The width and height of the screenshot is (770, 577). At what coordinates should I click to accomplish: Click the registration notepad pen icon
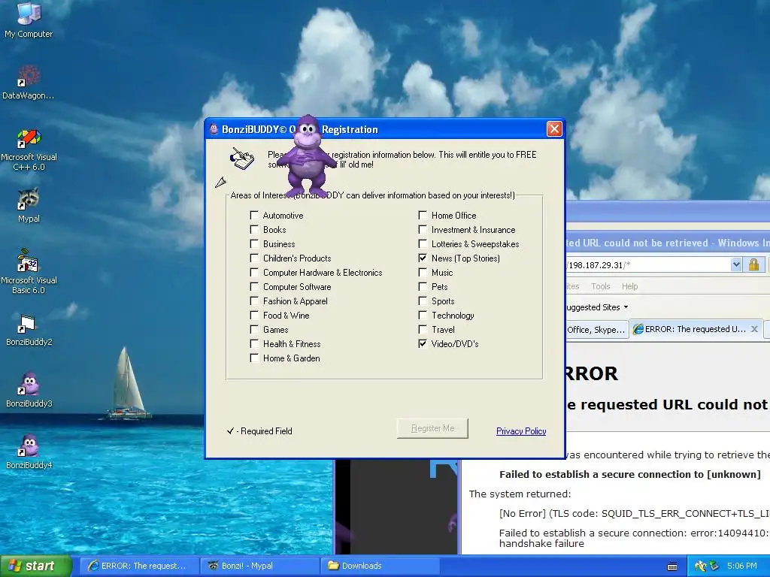(x=242, y=158)
